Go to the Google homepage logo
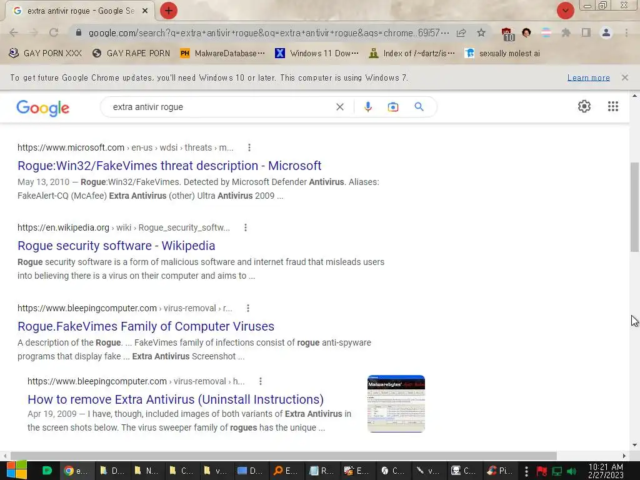 (43, 107)
